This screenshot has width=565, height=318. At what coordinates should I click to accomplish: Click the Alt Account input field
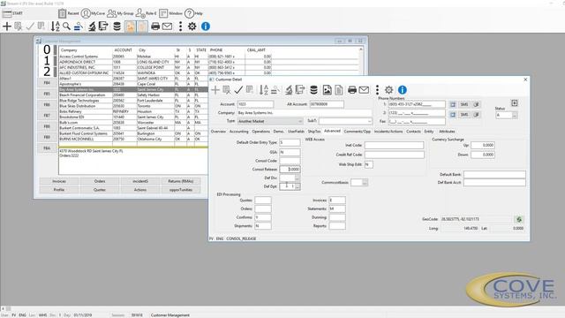coord(327,104)
